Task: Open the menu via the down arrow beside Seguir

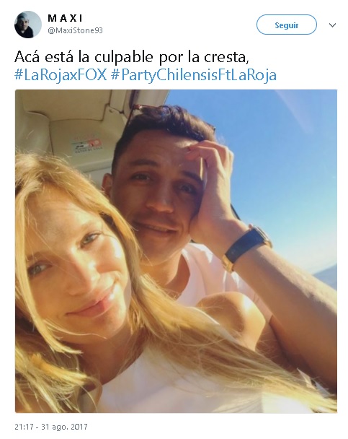Action: [x=332, y=25]
